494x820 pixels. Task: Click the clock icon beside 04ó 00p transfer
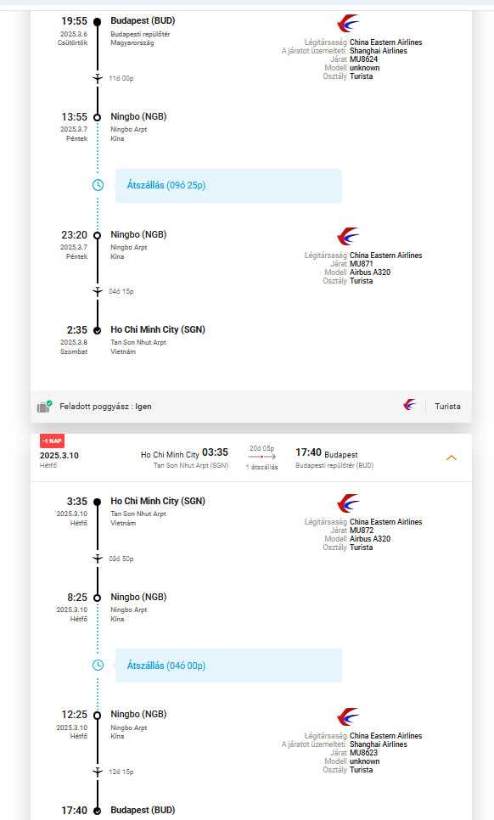coord(98,666)
